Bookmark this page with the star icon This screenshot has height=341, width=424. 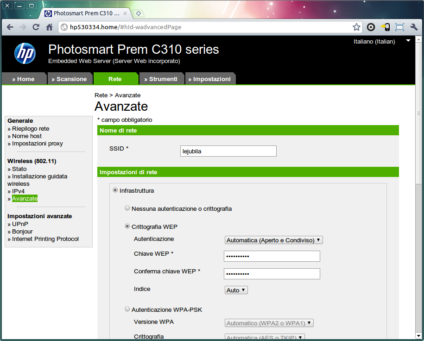356,27
